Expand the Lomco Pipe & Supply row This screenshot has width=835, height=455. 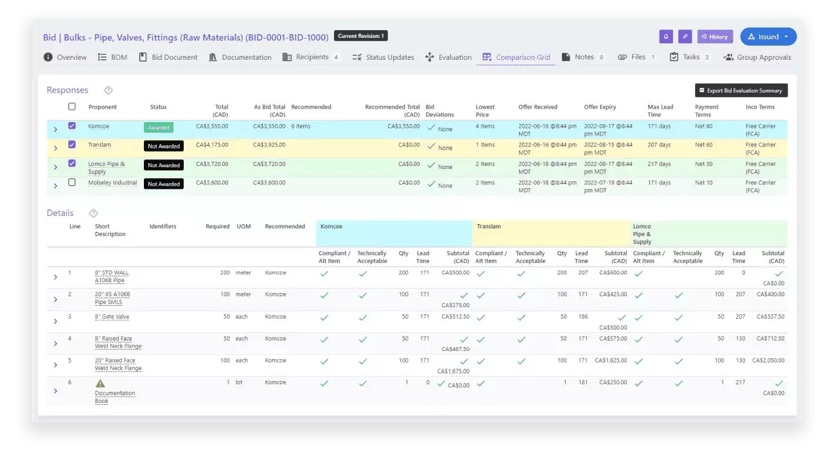[x=55, y=167]
